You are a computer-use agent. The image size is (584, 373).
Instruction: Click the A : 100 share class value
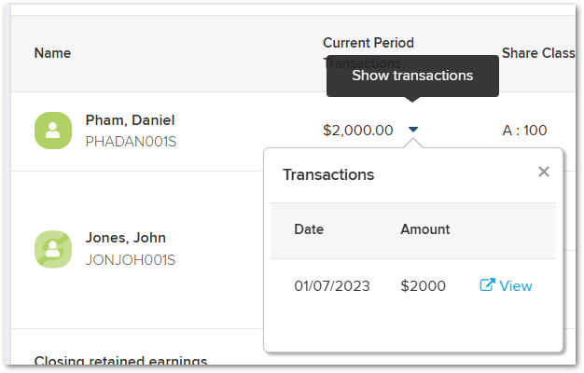[524, 131]
